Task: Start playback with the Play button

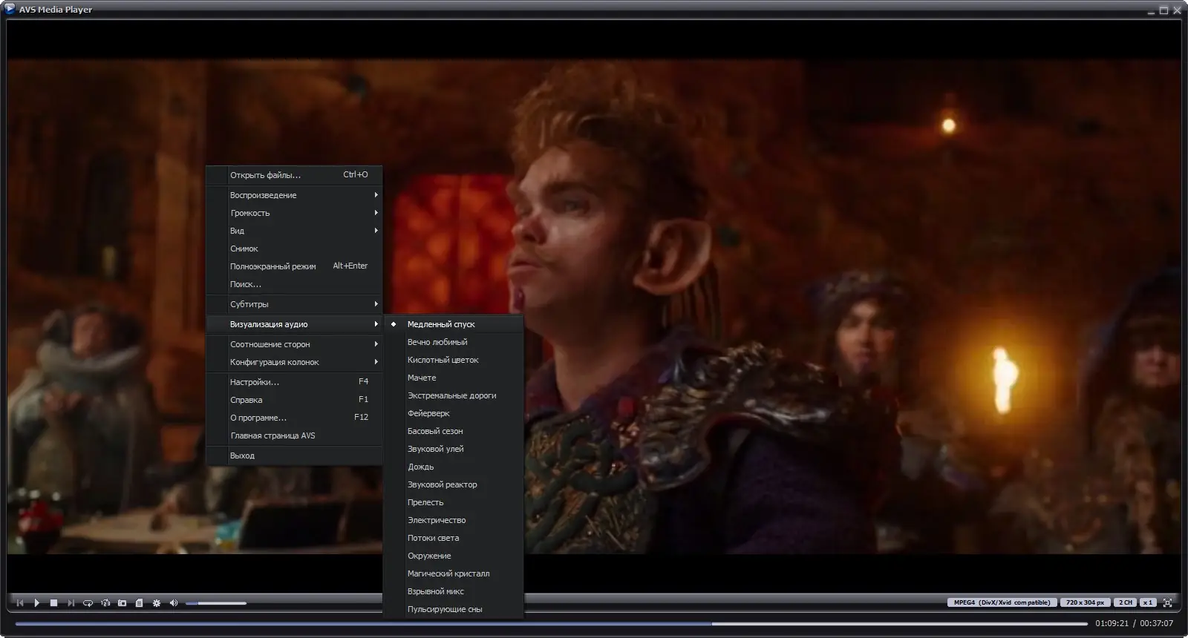Action: coord(37,603)
